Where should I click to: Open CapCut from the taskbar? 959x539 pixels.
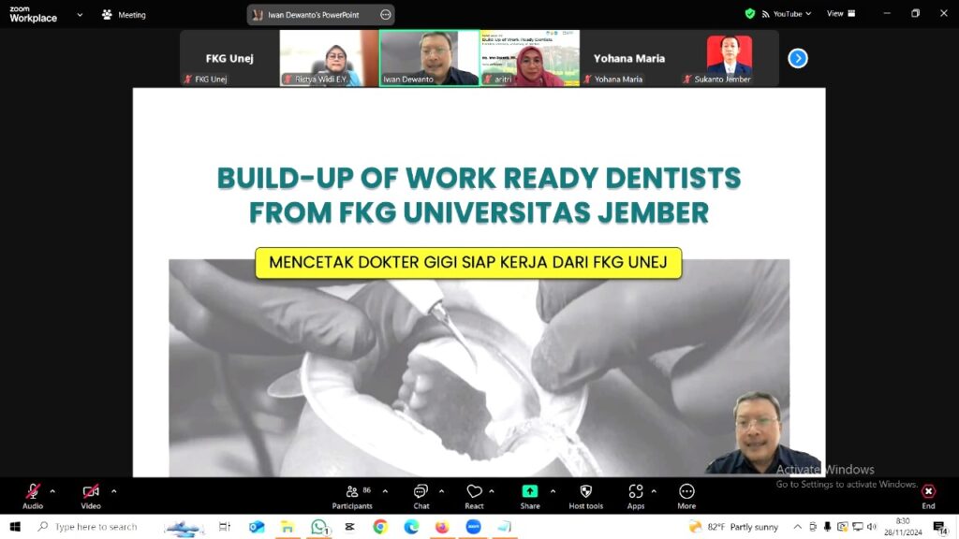click(x=350, y=527)
